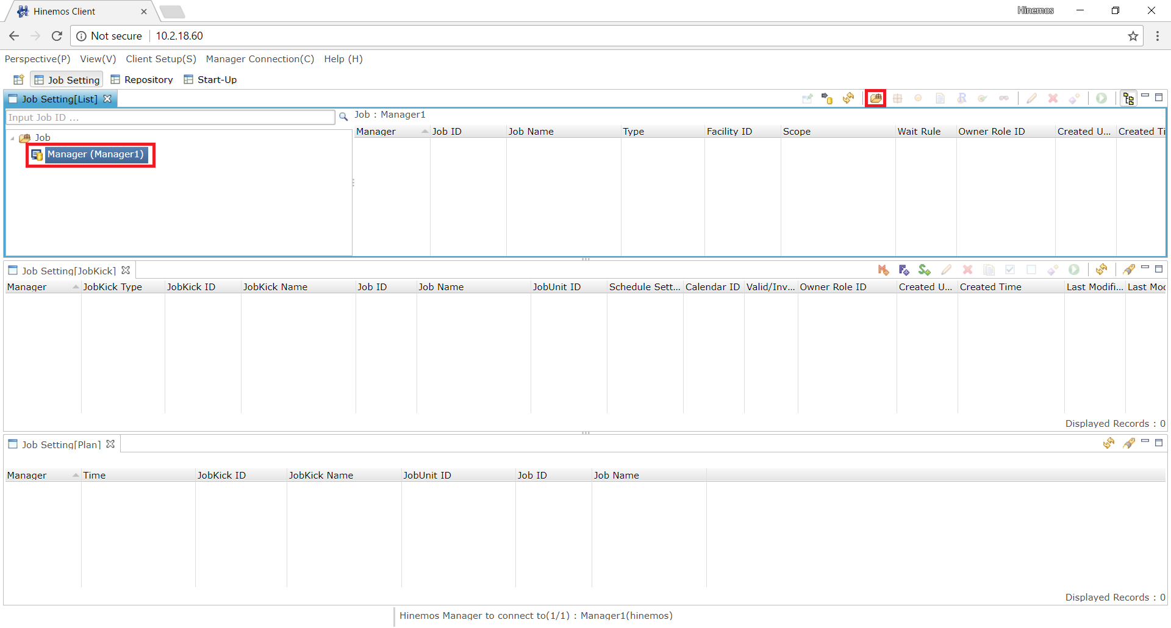The image size is (1171, 628).
Task: Sort job list by Facility ID column
Action: point(742,131)
